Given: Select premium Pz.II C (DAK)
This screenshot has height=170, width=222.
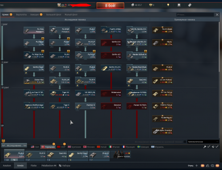Looking at the screenshot, I should pyautogui.click(x=163, y=30).
